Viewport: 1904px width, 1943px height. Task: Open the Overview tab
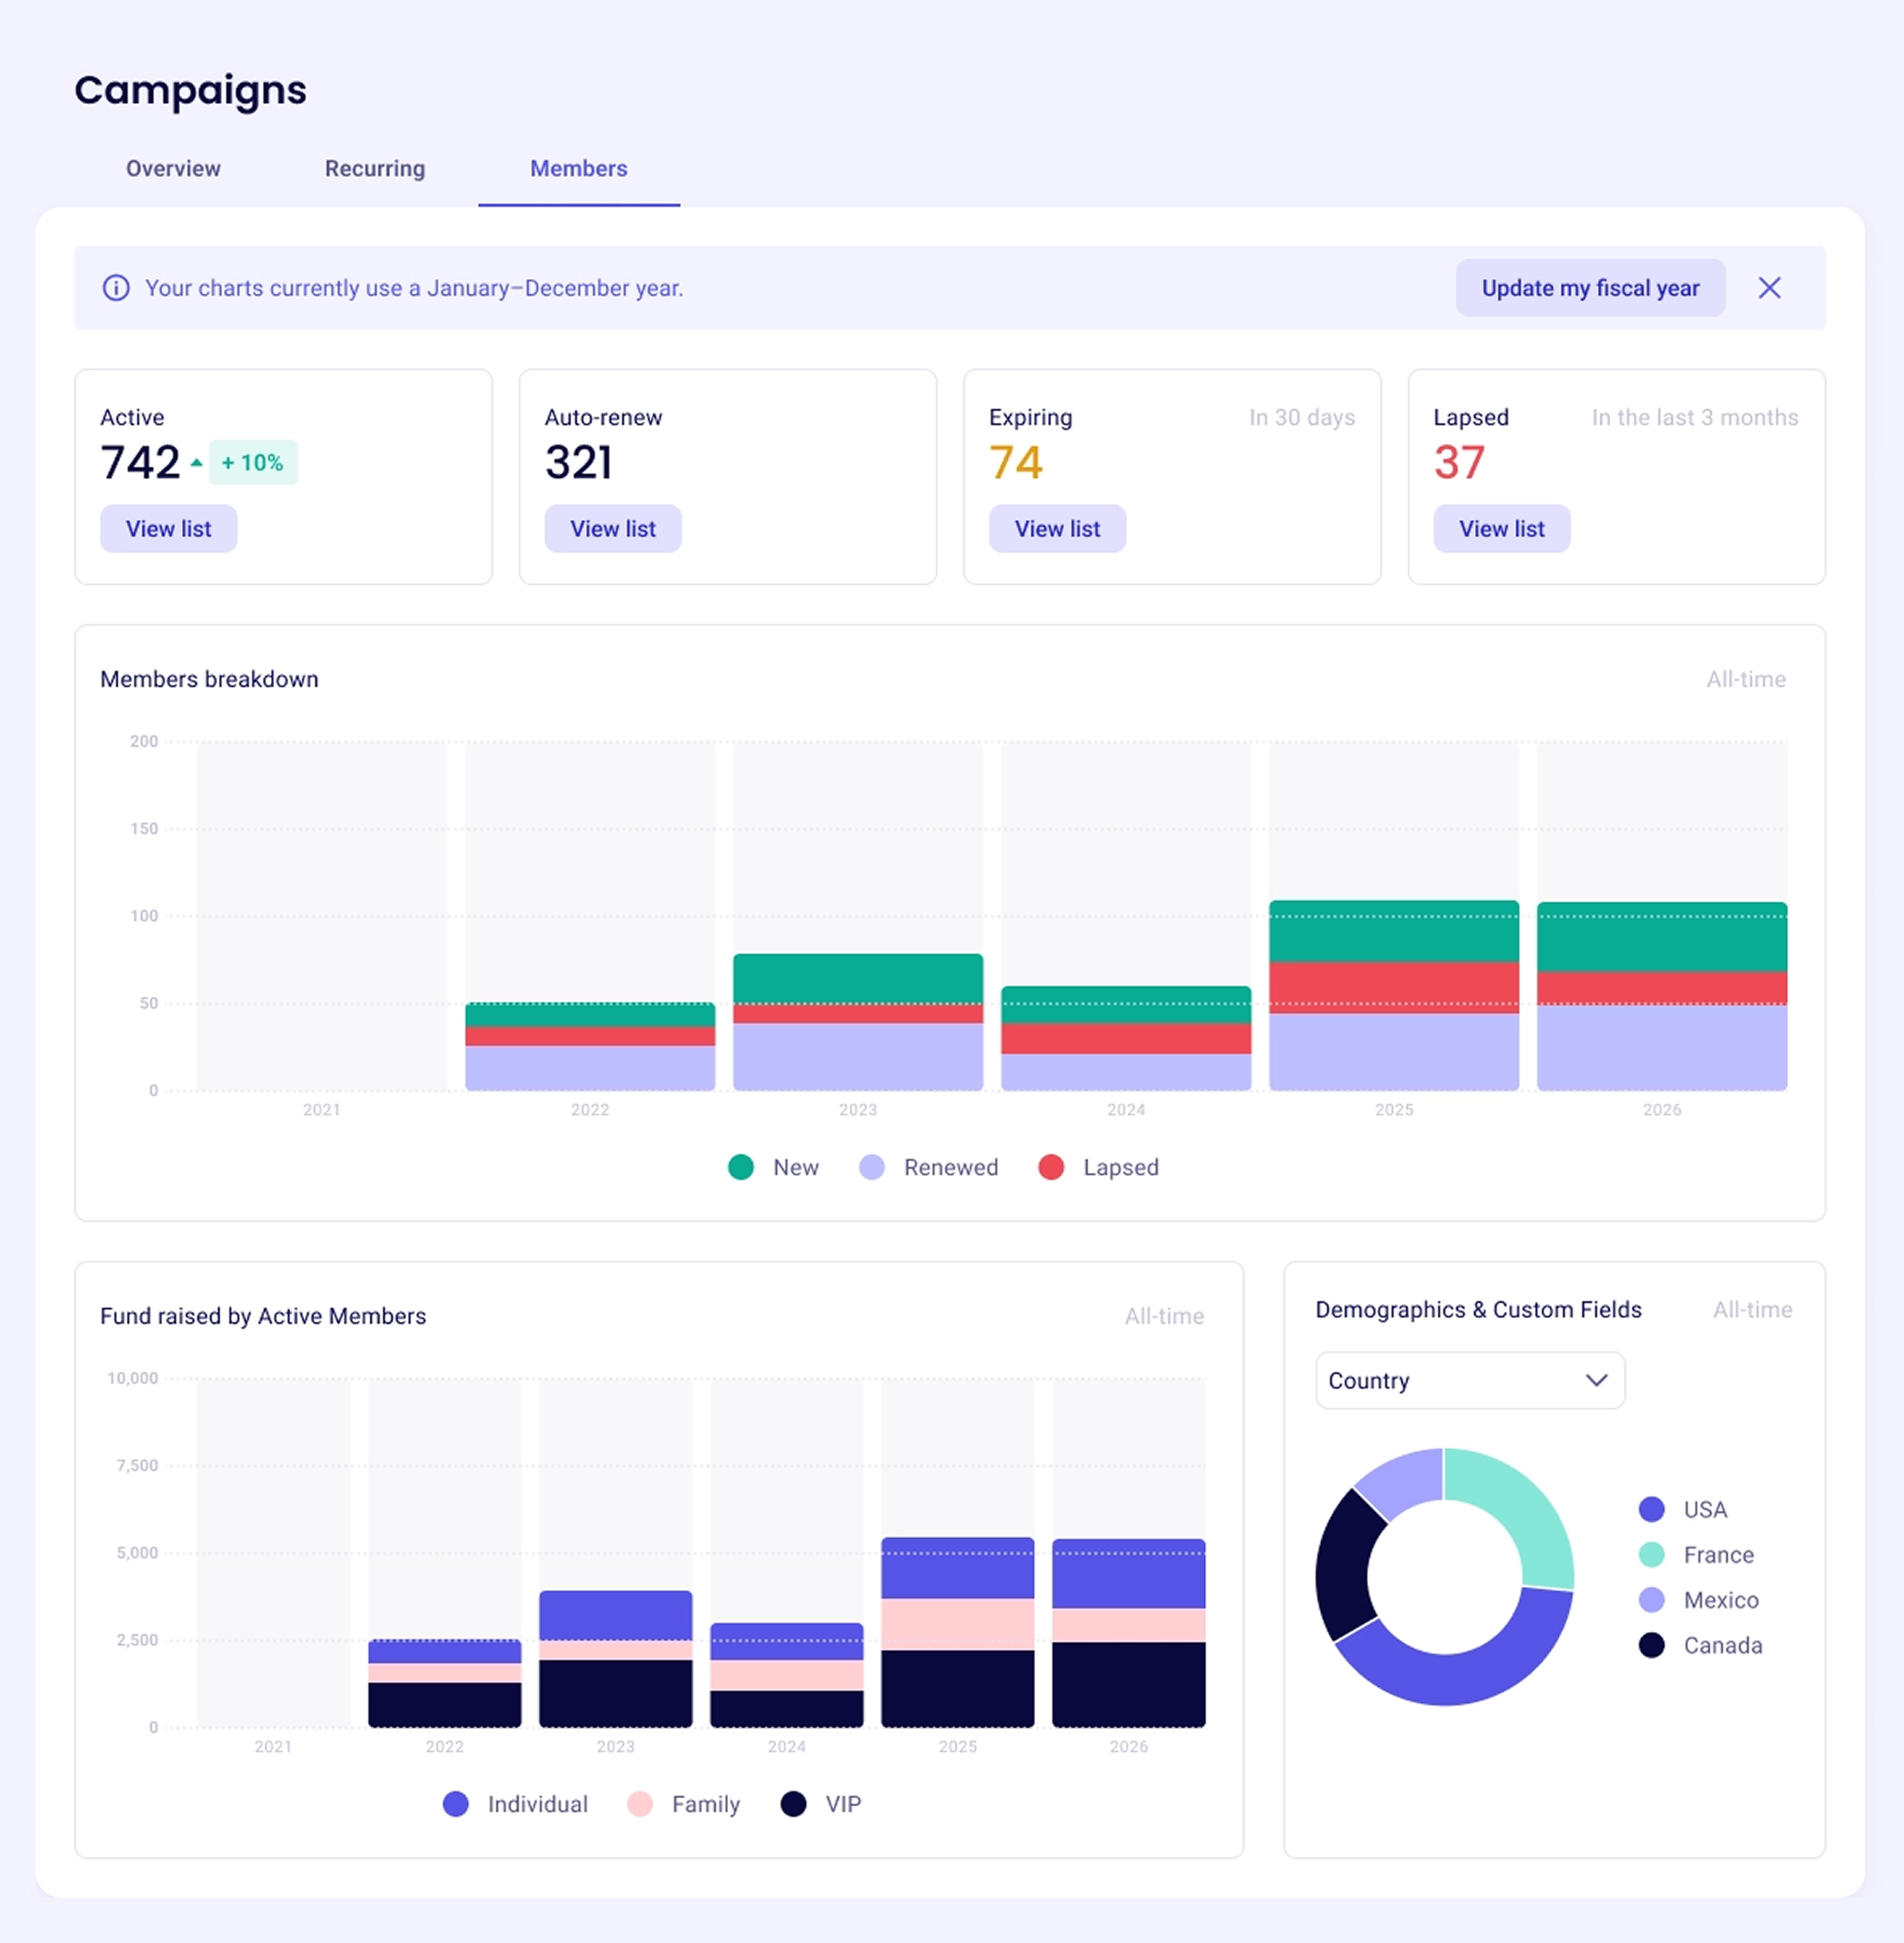[173, 168]
